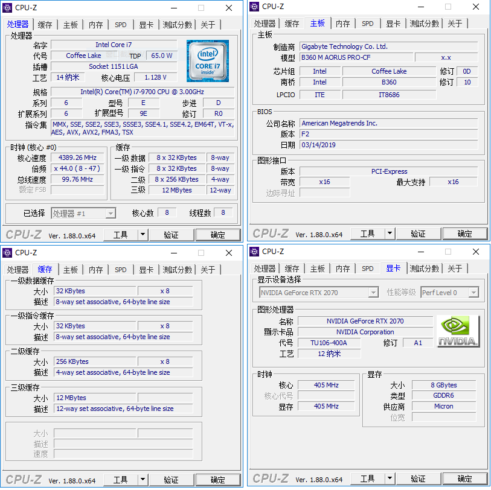Click the CPU-Z icon in the 处理器 window title bar
The width and height of the screenshot is (491, 490).
(x=7, y=7)
